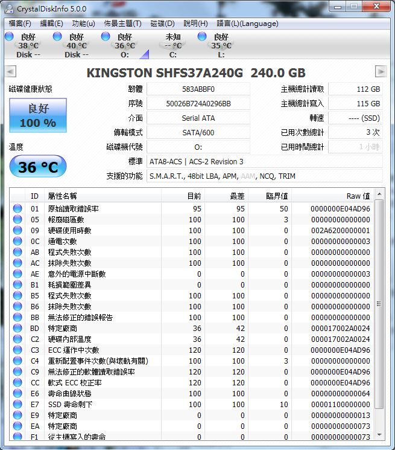The image size is (395, 450).
Task: Click status icon for BB 無法修正的錯誤報告
Action: 17,317
